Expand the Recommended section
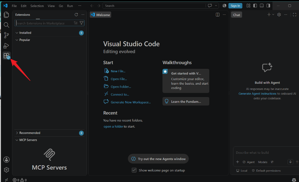The height and width of the screenshot is (182, 299). click(x=49, y=133)
